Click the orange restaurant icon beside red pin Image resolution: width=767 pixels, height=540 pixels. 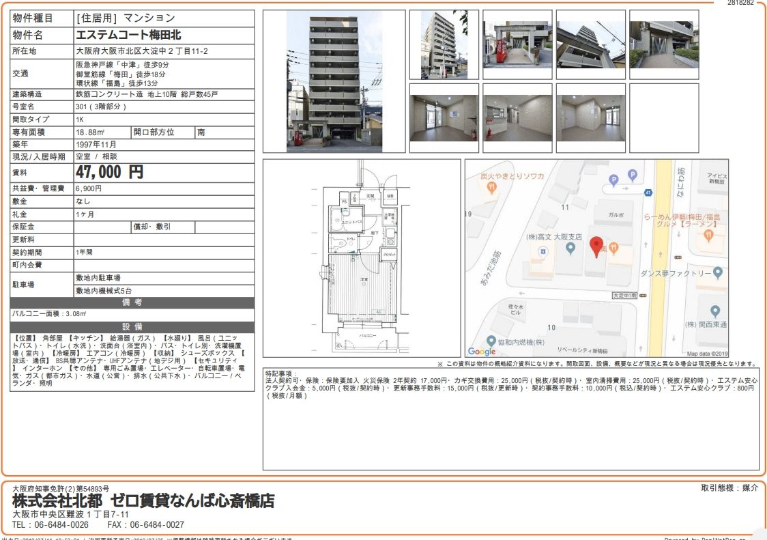pyautogui.click(x=613, y=248)
